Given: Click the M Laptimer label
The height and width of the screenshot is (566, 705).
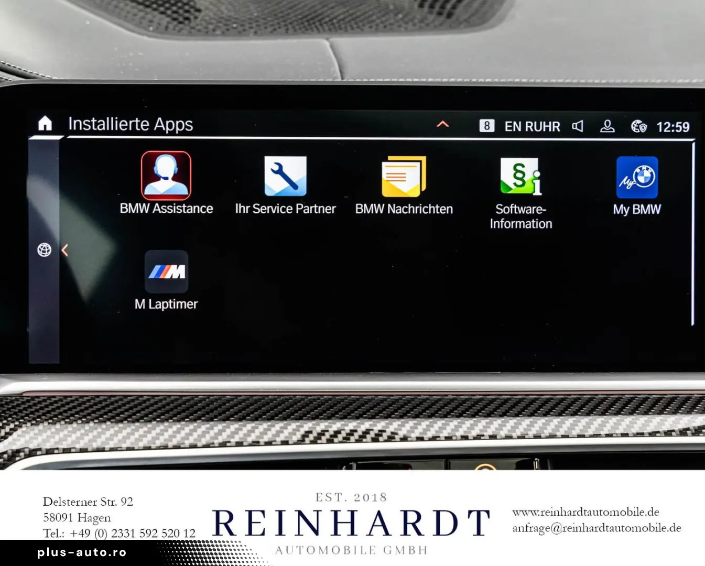Looking at the screenshot, I should 166,304.
